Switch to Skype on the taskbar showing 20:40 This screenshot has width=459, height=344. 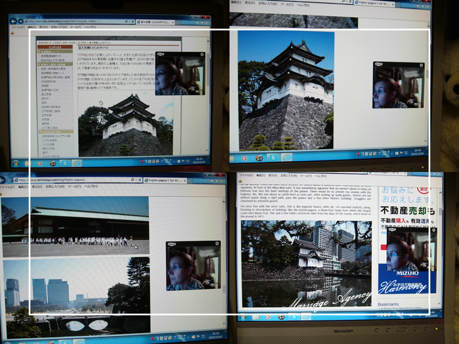(65, 163)
